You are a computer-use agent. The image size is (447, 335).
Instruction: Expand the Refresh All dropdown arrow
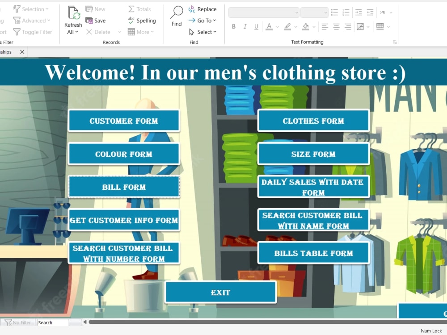pyautogui.click(x=77, y=32)
